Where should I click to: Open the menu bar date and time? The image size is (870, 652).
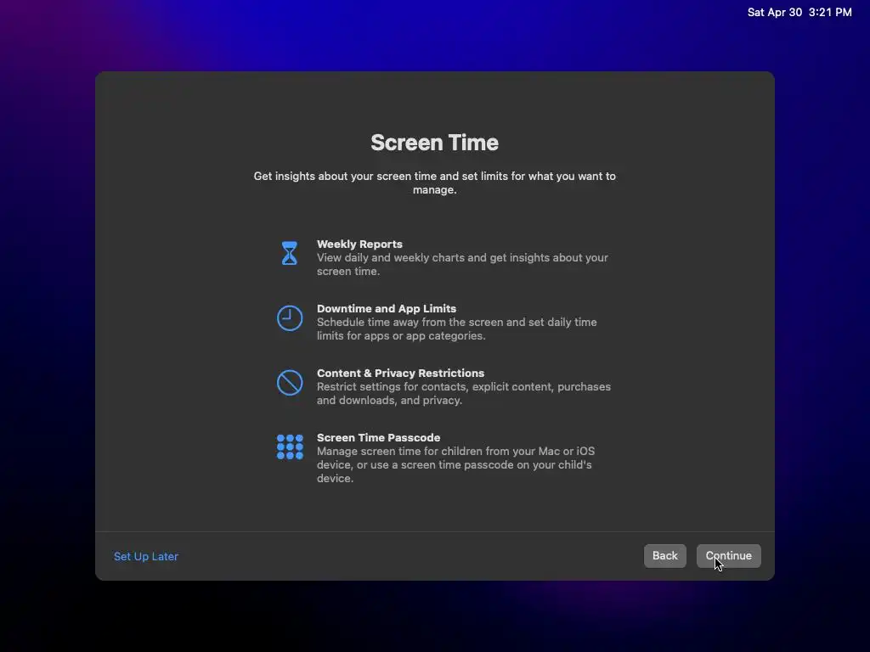(799, 12)
